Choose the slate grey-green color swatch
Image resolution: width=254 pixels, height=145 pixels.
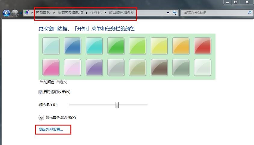tap(181, 67)
